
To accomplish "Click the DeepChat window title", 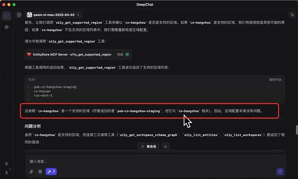I will pyautogui.click(x=145, y=5).
